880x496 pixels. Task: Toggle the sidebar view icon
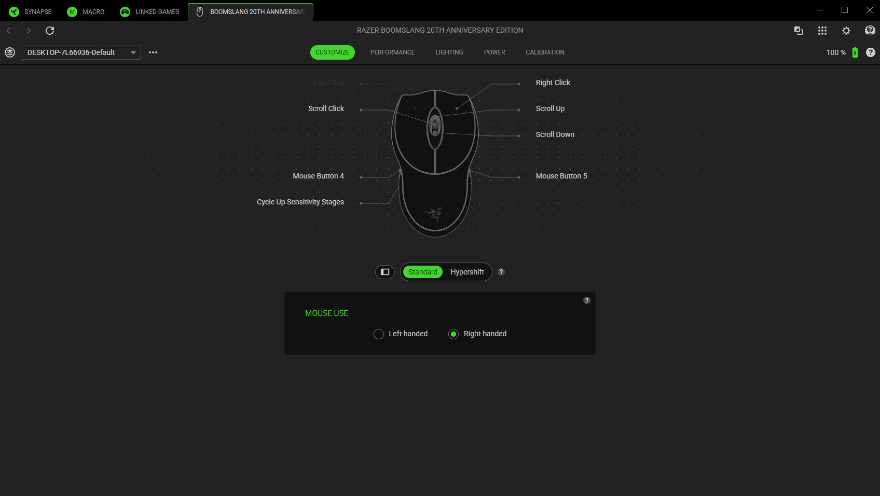(x=385, y=272)
